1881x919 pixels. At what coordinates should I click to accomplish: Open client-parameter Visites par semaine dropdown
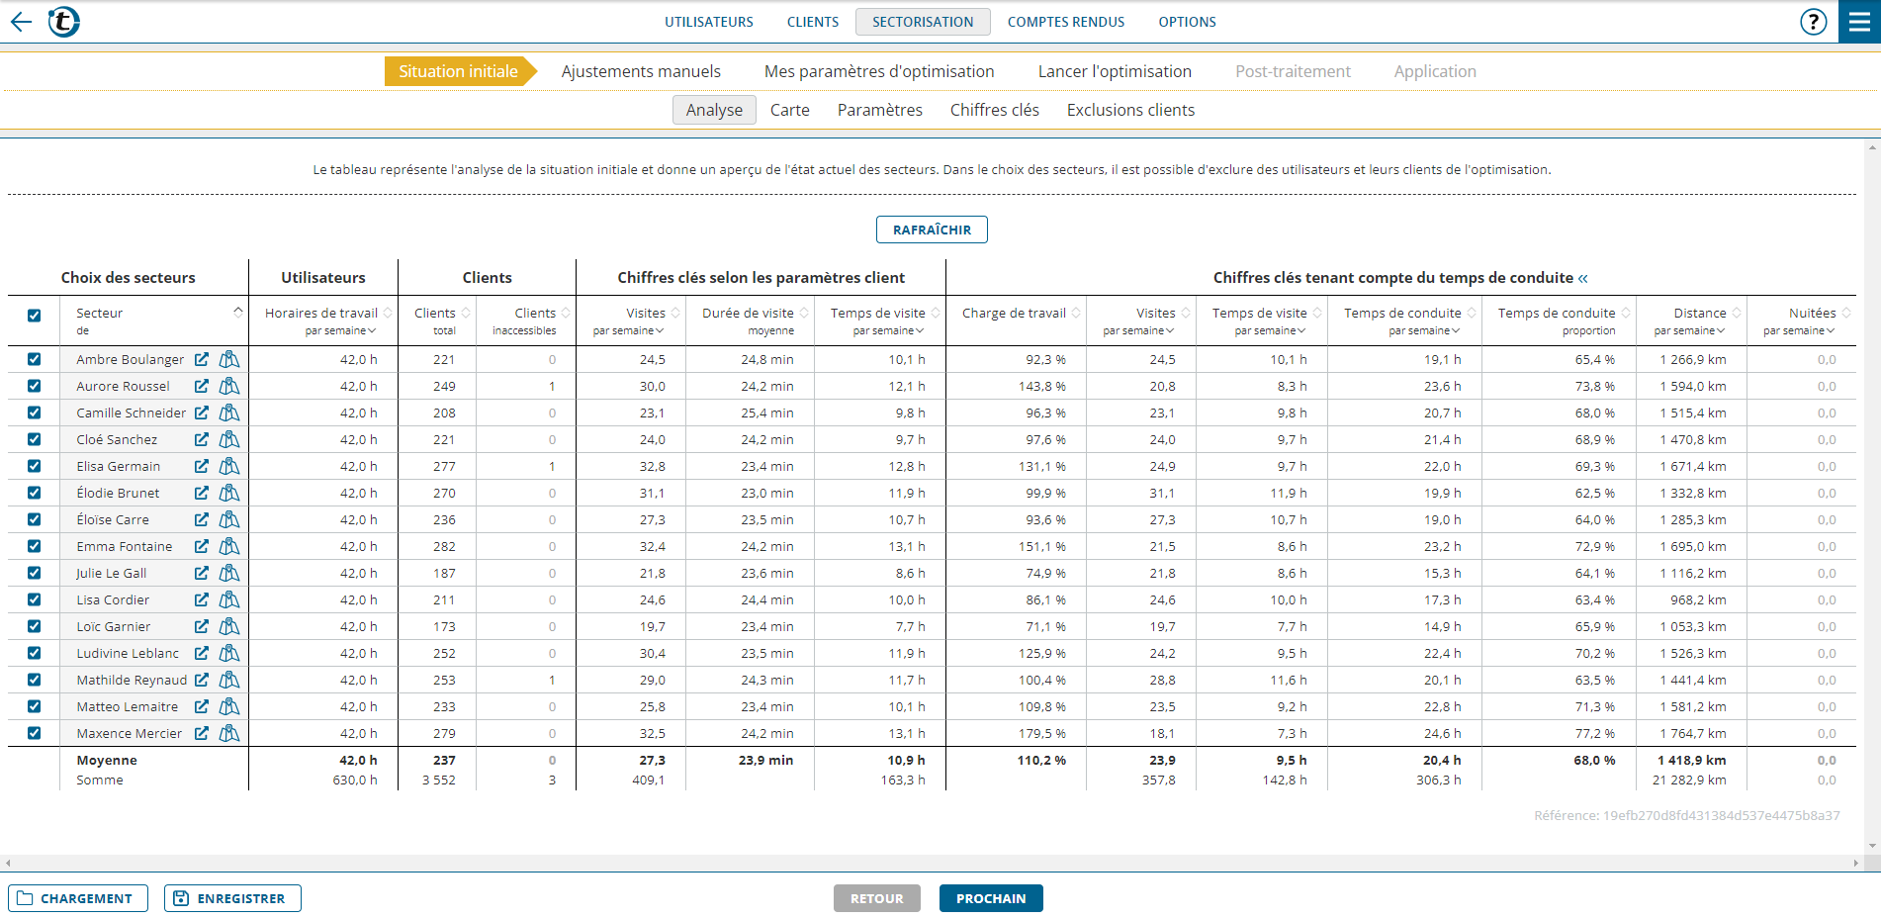tap(629, 330)
